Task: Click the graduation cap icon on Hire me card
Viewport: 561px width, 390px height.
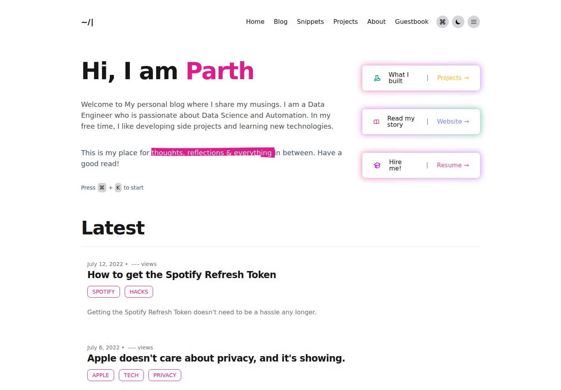Action: pos(377,165)
